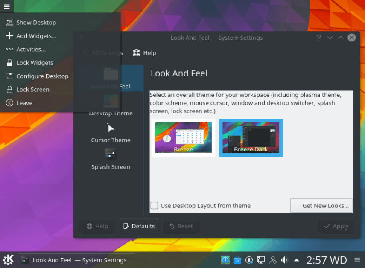
Task: Open the Desktop Theme module
Action: [x=111, y=105]
